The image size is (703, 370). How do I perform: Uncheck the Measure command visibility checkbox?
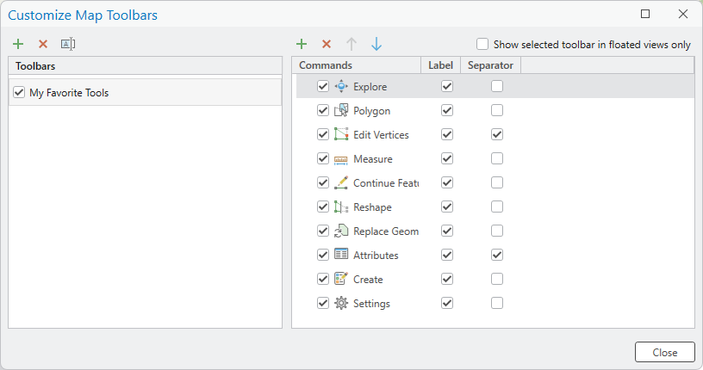[x=323, y=158]
